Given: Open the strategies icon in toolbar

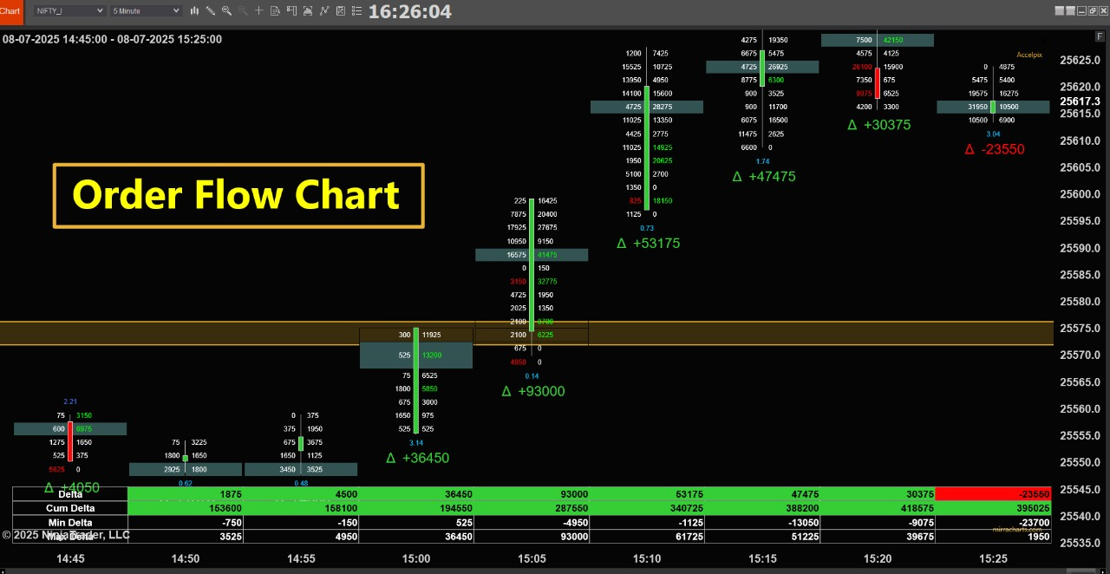Looking at the screenshot, I should [341, 10].
